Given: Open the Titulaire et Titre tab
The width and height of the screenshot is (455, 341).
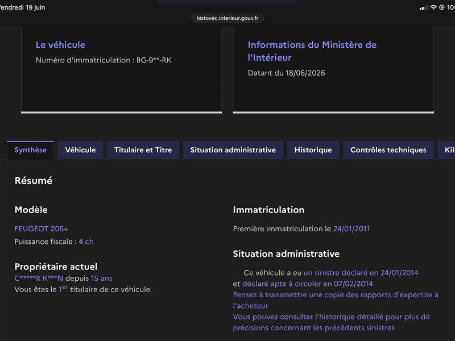Looking at the screenshot, I should [143, 150].
